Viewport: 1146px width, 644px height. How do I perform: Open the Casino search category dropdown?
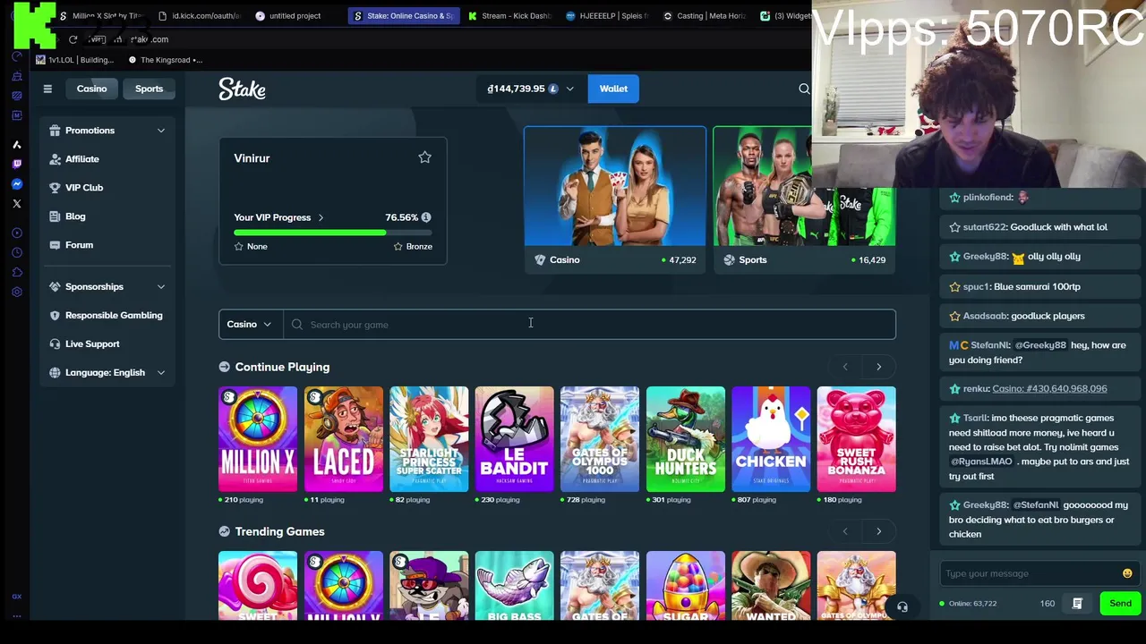250,325
